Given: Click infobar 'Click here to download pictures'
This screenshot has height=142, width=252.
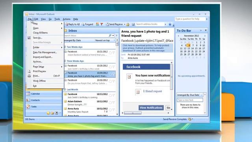Looking at the screenshot, I should pyautogui.click(x=147, y=48).
